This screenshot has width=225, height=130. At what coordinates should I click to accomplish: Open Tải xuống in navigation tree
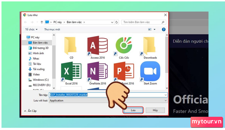[36, 69]
